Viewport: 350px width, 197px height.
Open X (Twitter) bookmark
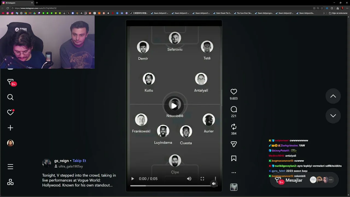pos(69,13)
